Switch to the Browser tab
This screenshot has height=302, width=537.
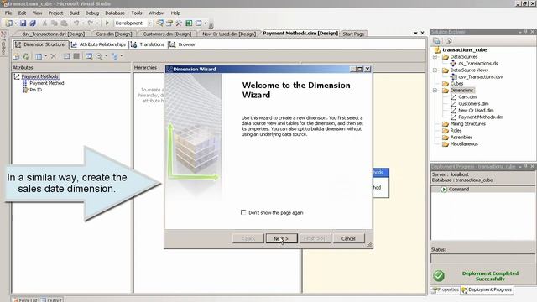click(x=183, y=44)
